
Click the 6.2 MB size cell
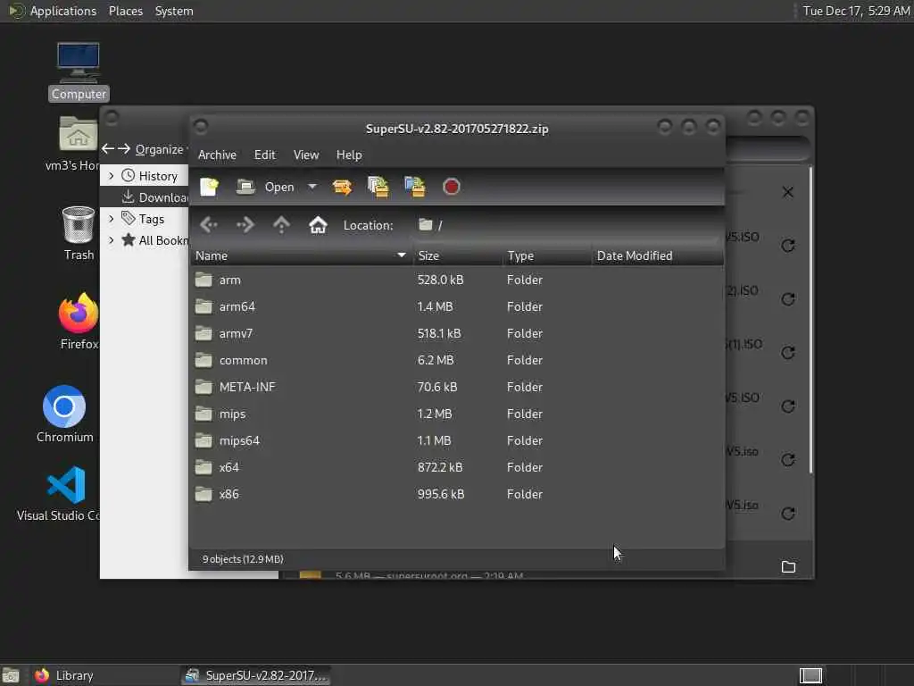pos(436,360)
